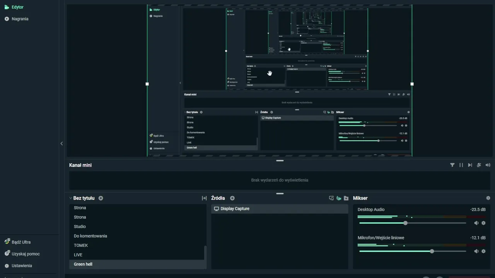Click the speaker volume icon in Kanał mini

[x=488, y=165]
